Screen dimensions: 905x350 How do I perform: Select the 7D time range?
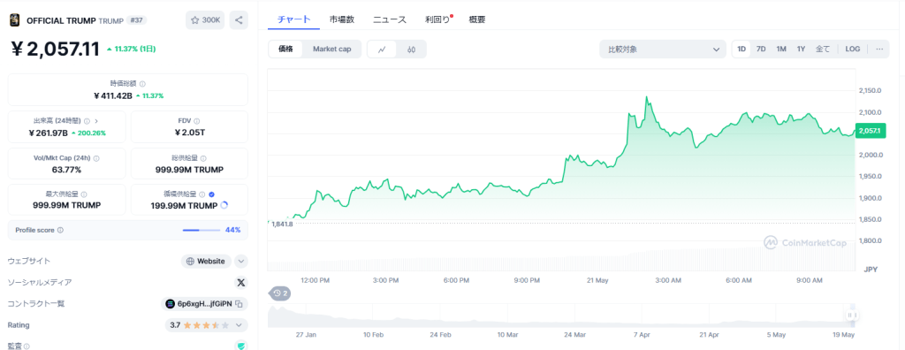tap(761, 49)
